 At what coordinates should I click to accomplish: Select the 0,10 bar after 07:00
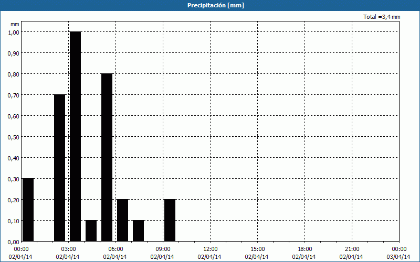(138, 231)
